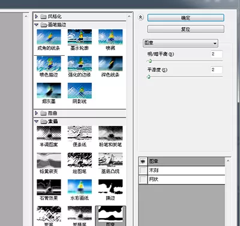This screenshot has width=240, height=226.
Task: Toggle eye visibility of the 图章 effect layer
Action: [x=143, y=161]
